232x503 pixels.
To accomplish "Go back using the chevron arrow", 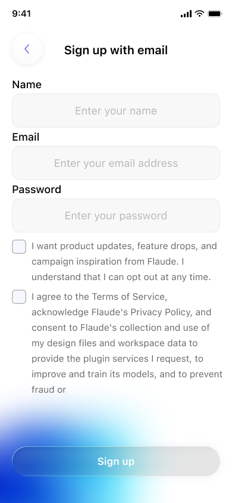I will pos(27,49).
